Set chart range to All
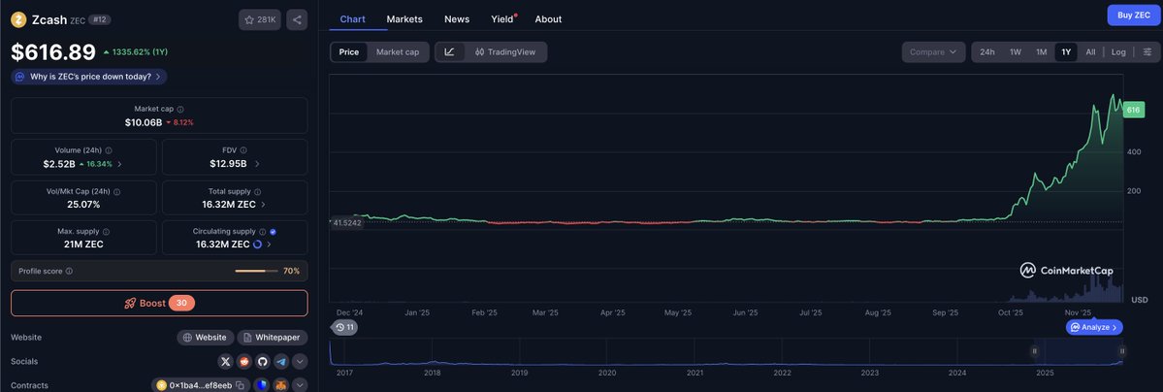 click(x=1090, y=52)
